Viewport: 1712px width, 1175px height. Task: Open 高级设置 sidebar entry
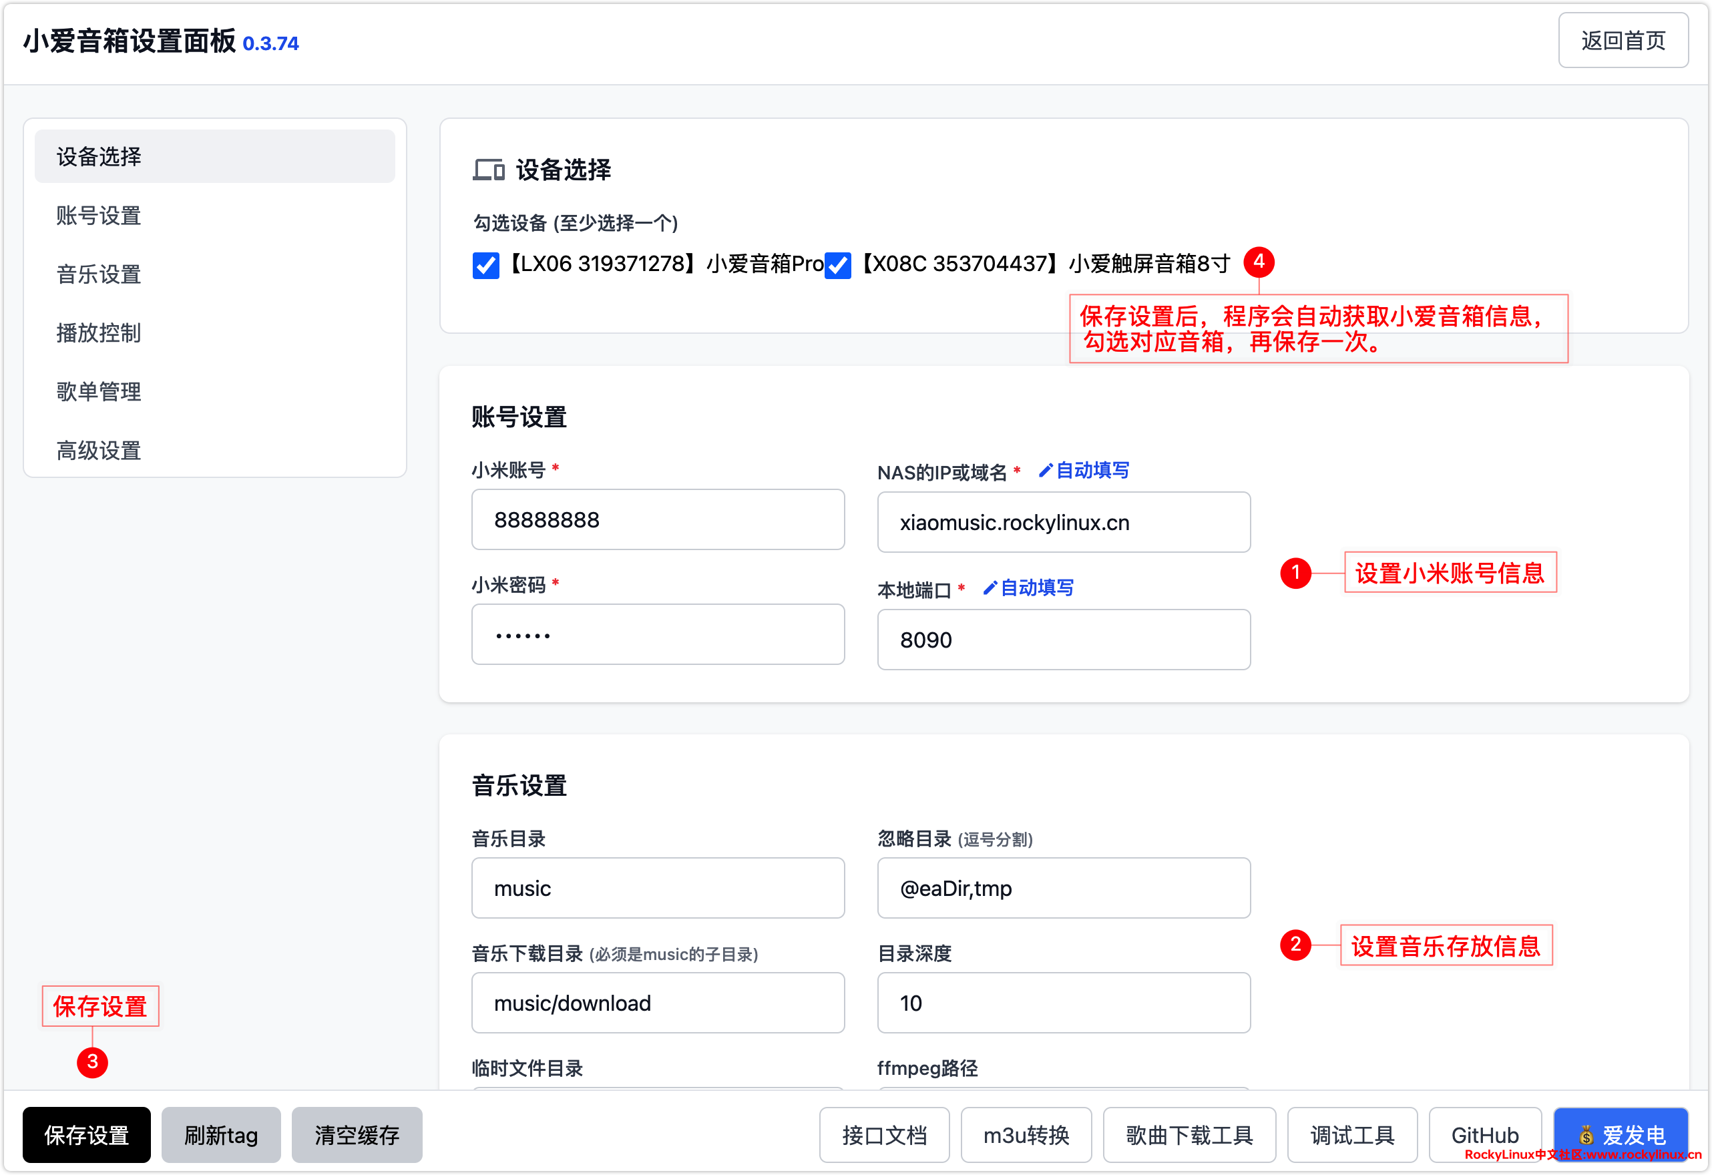pyautogui.click(x=99, y=451)
